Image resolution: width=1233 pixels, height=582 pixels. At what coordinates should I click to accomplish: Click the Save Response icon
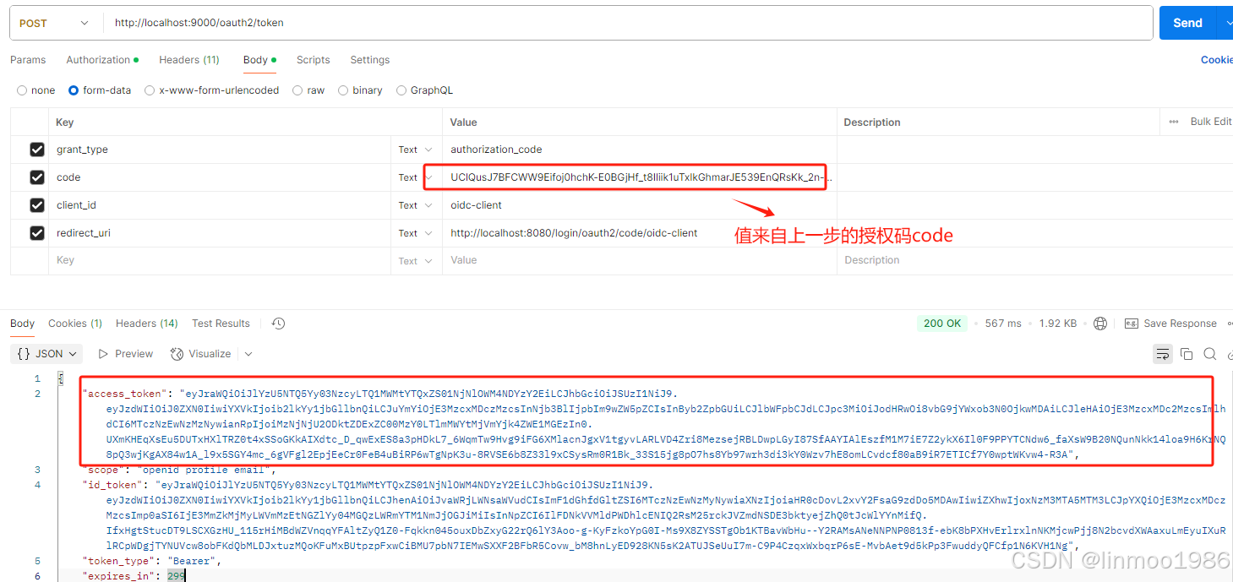(1132, 324)
